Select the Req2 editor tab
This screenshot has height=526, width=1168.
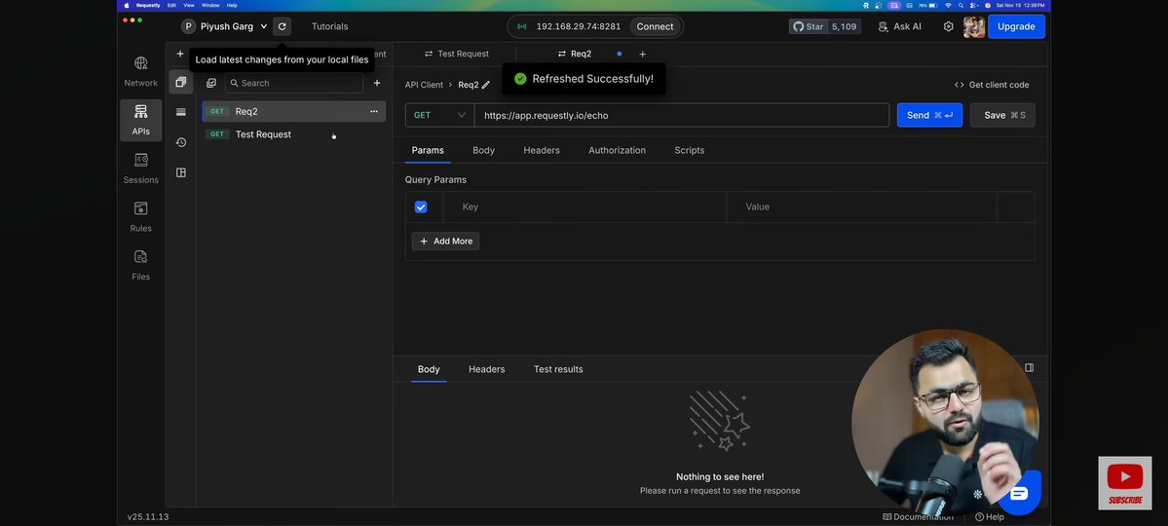(575, 54)
